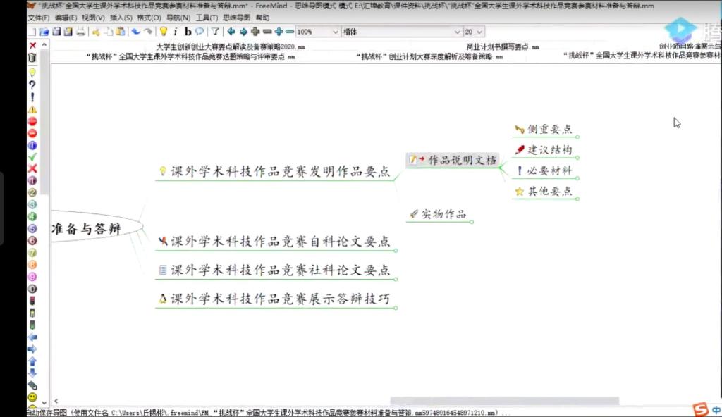Click the blue info circle icon
The height and width of the screenshot is (417, 722).
tap(32, 145)
